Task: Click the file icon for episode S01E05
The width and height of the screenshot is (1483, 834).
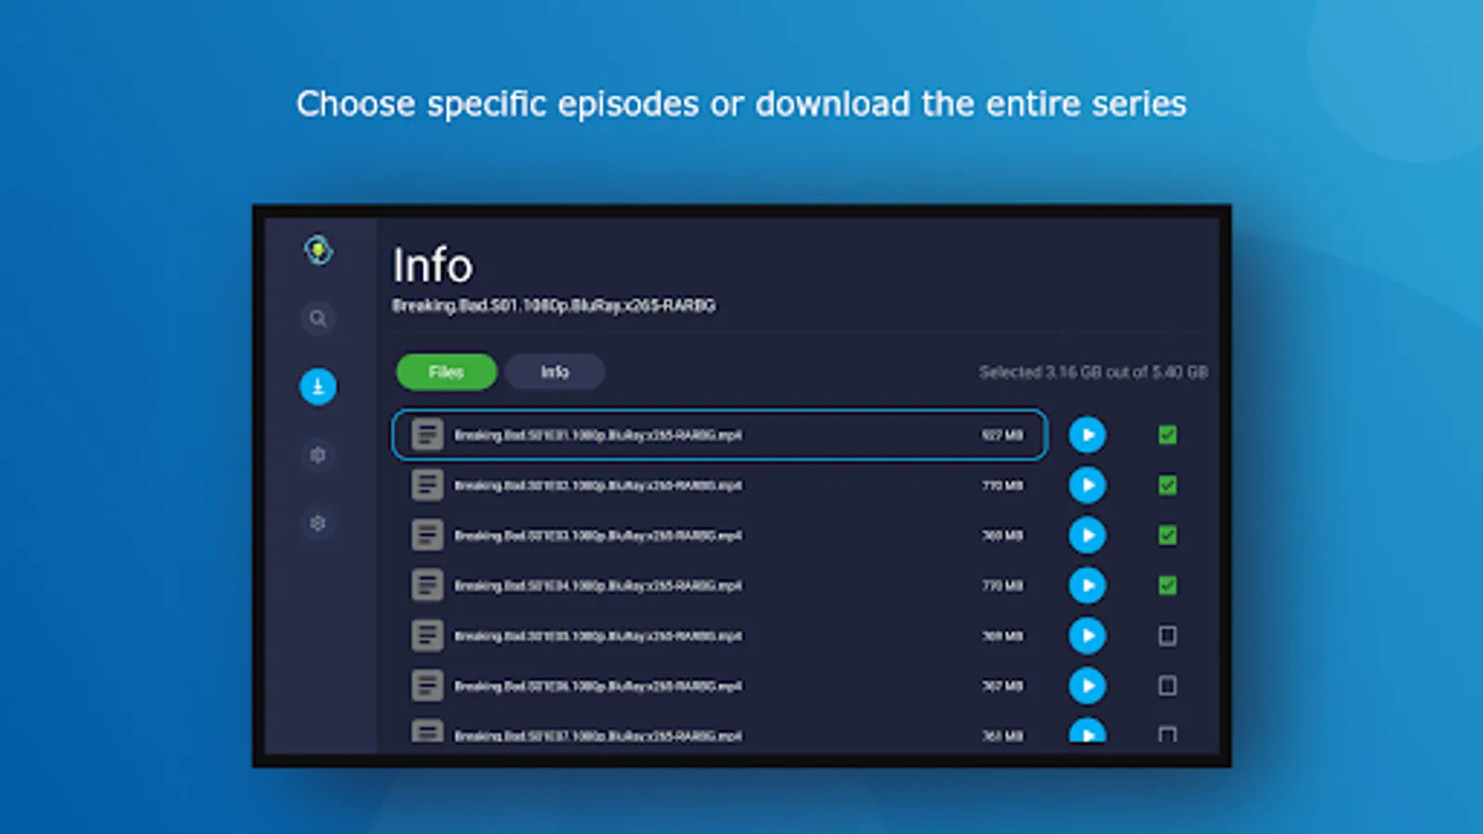Action: pyautogui.click(x=427, y=636)
